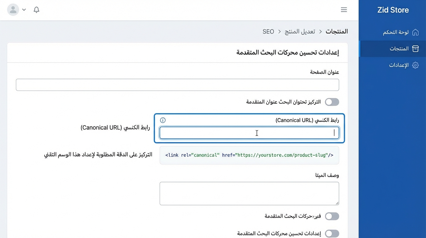Click the وصف الميتا description textarea
Viewport: 426px width, 238px height.
coord(249,193)
